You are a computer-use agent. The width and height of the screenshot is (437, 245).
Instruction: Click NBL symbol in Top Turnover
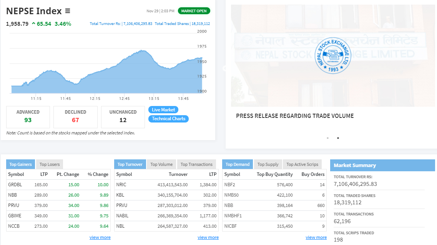click(120, 226)
